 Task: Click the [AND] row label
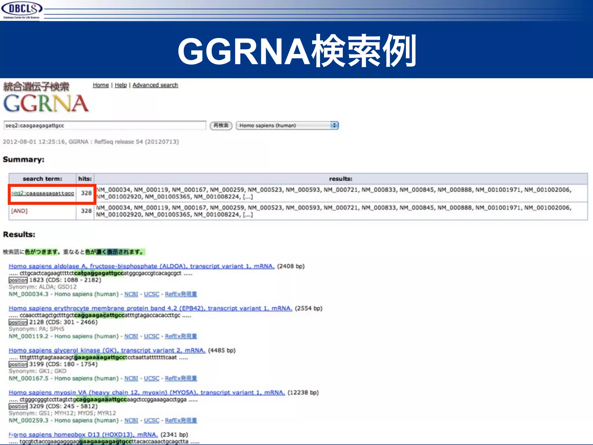(x=19, y=211)
